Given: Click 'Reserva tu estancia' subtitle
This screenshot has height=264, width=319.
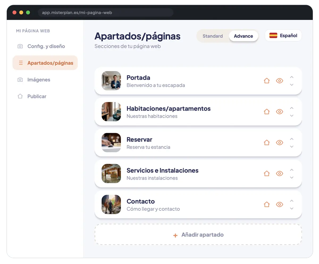Looking at the screenshot, I should [x=148, y=147].
